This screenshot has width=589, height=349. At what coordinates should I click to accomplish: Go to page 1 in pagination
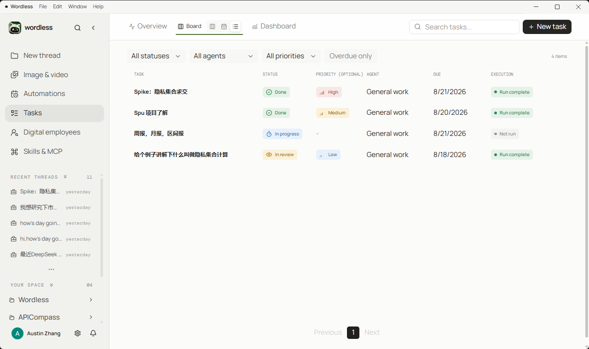point(353,332)
